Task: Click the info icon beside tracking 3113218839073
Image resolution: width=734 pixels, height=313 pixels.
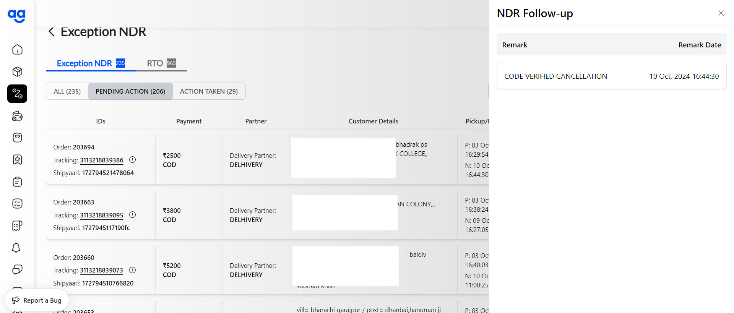Action: tap(133, 270)
